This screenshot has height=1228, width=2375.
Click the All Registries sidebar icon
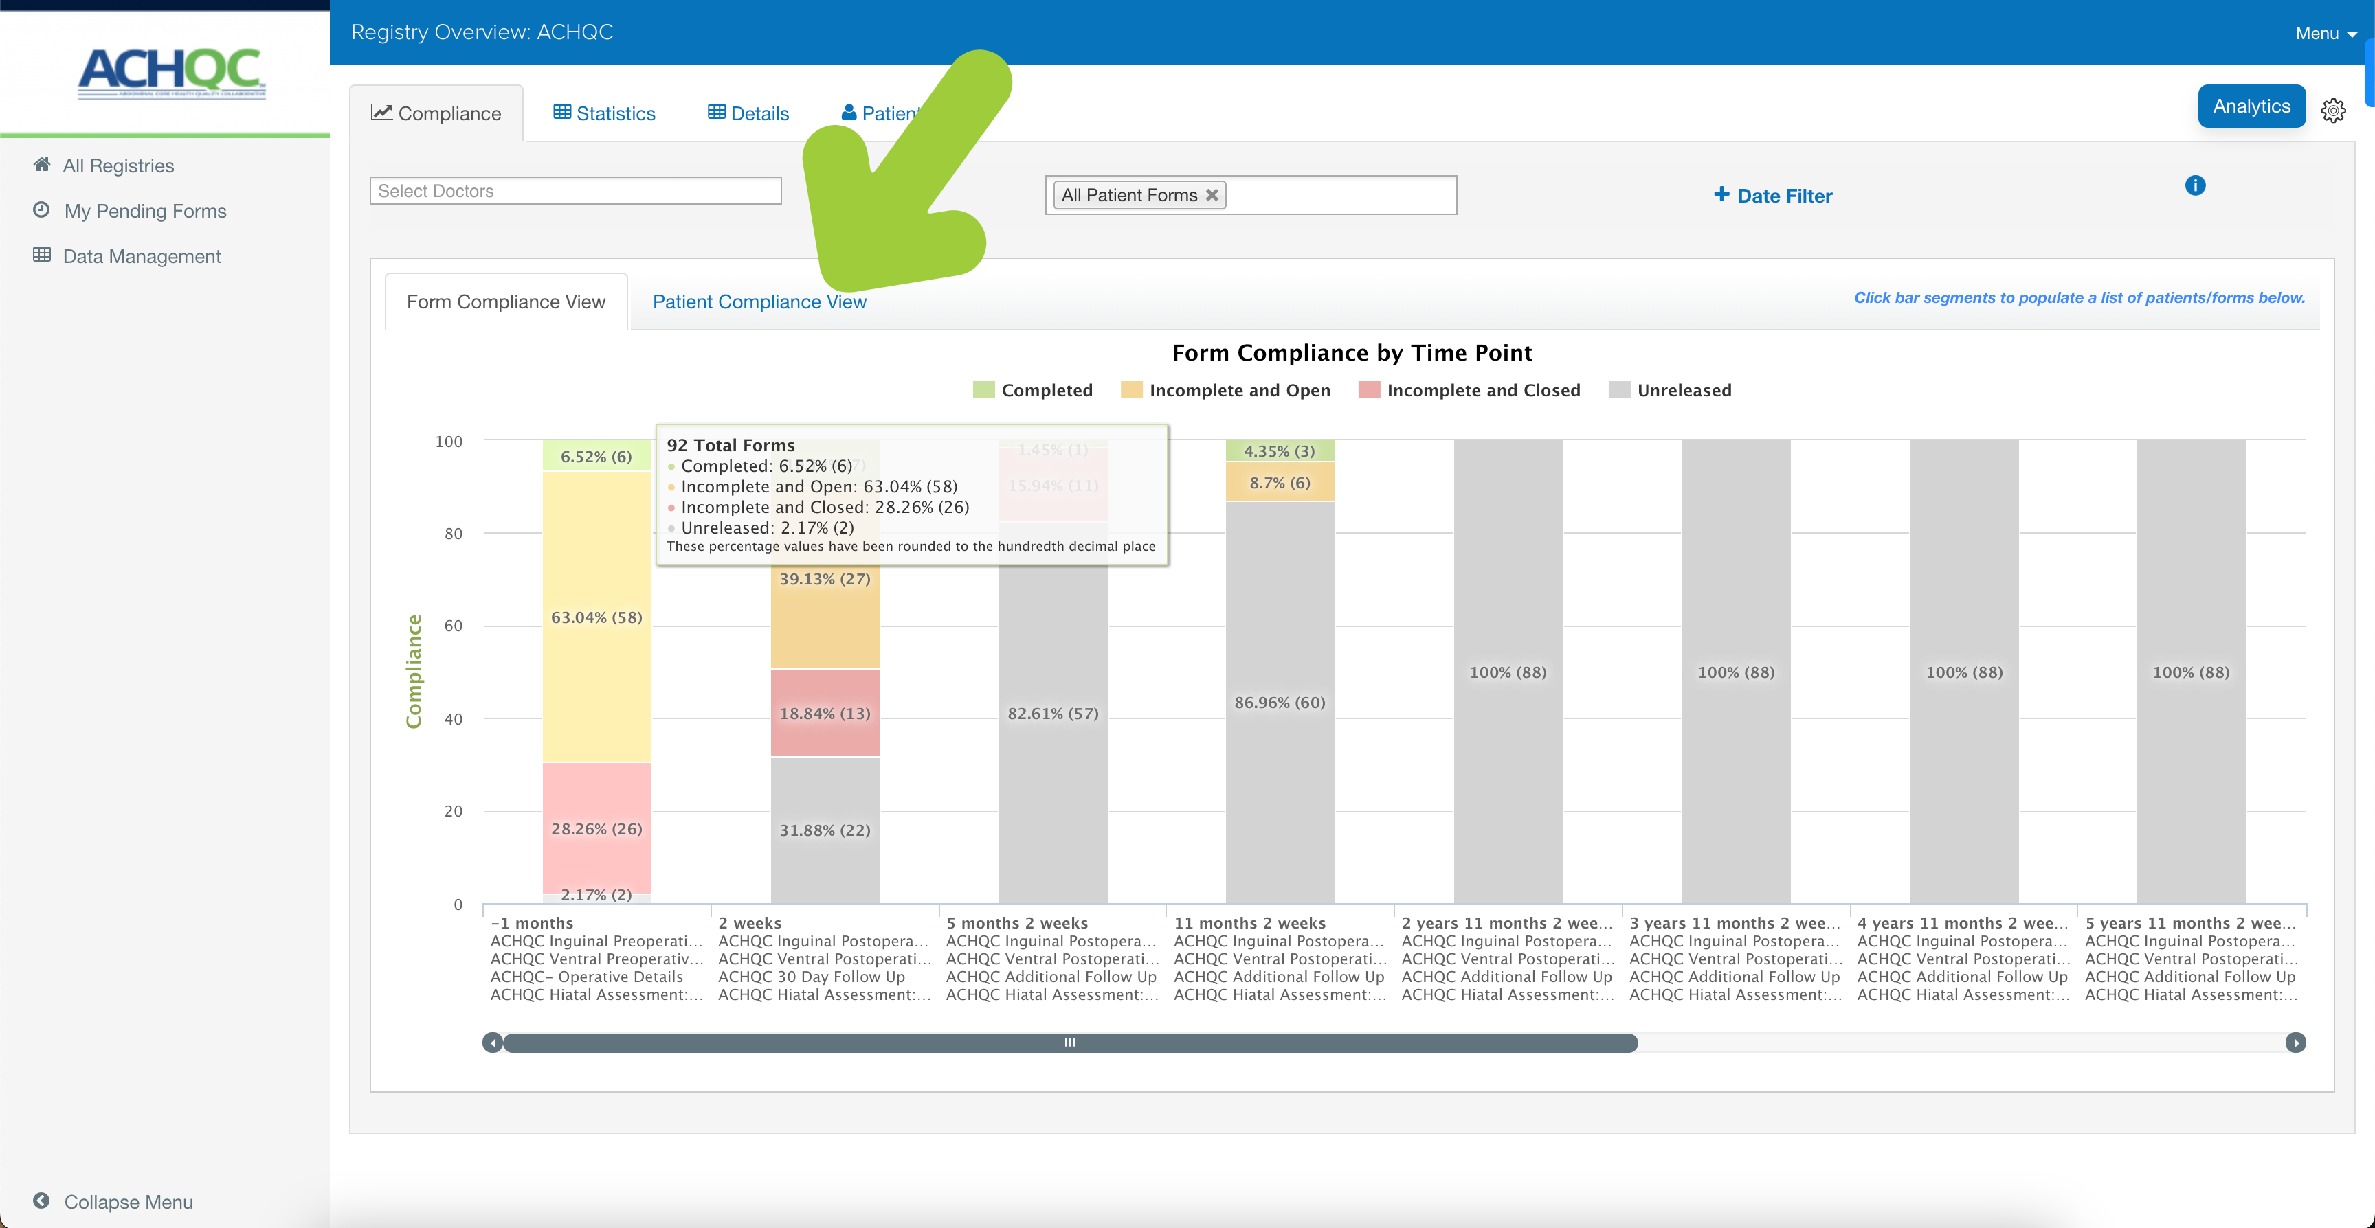tap(43, 164)
